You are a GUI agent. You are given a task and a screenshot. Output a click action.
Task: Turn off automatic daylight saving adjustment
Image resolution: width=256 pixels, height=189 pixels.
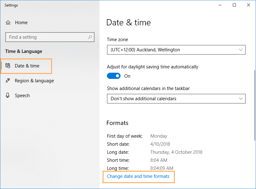[x=114, y=76]
